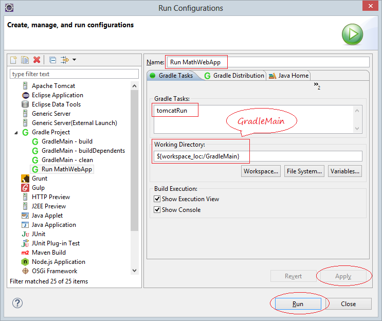Switch to the Gradle Distribution tab
The height and width of the screenshot is (321, 382).
coord(234,76)
